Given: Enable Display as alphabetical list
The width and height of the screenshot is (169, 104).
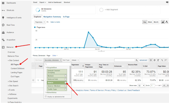Looking at the screenshot, I should click(46, 96).
